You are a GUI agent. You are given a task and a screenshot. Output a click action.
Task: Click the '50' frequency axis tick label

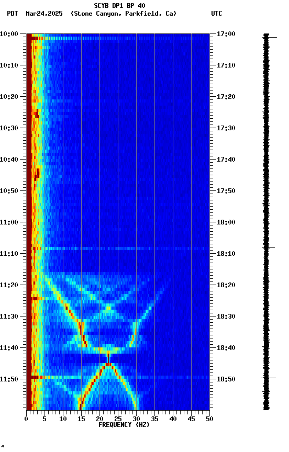[209, 419]
